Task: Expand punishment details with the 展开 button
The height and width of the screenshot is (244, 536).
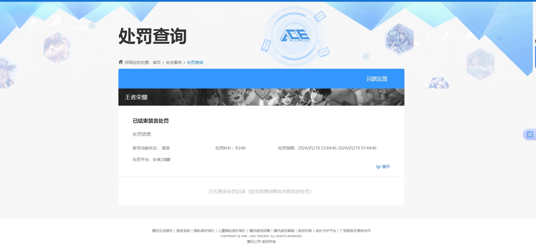Action: pyautogui.click(x=383, y=167)
